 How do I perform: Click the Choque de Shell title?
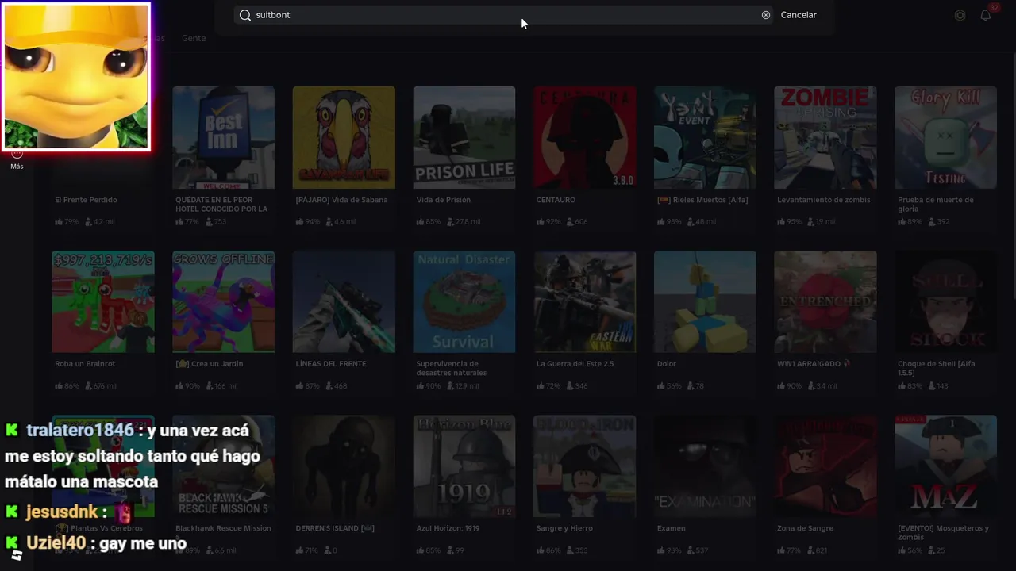point(937,369)
